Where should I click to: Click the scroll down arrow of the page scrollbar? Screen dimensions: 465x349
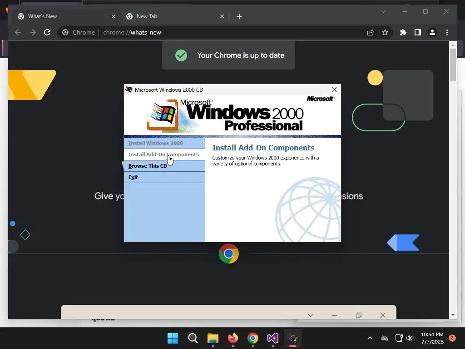pos(453,315)
